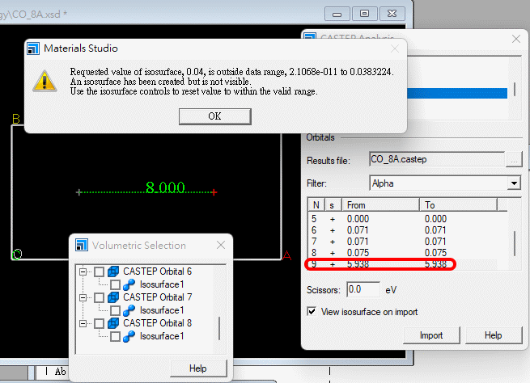
Task: Select orbital row 9 with energy 5.938
Action: (x=380, y=263)
